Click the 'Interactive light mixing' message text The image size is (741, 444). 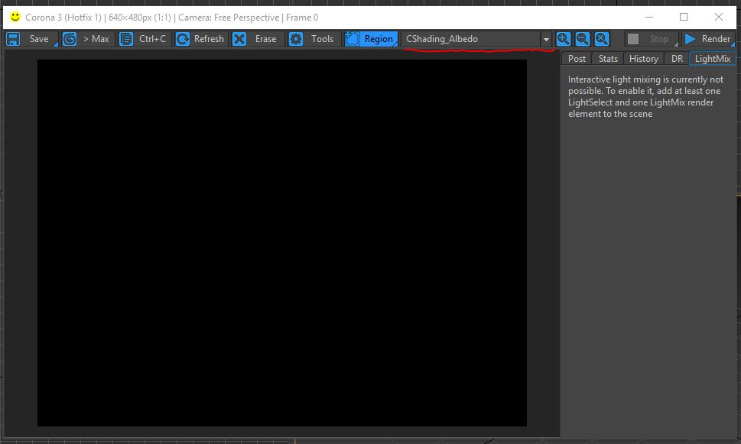(645, 96)
